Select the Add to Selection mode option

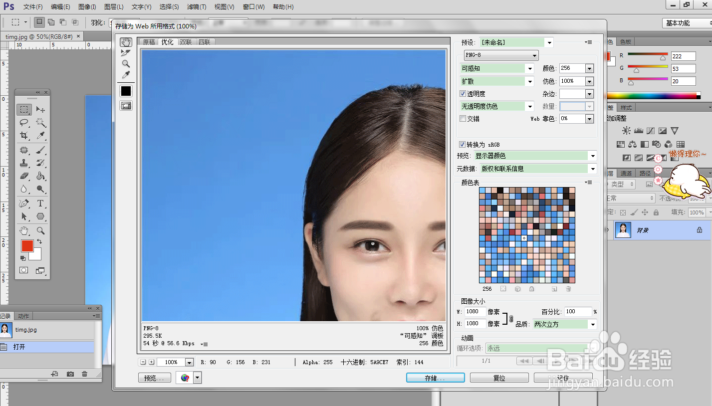[51, 22]
